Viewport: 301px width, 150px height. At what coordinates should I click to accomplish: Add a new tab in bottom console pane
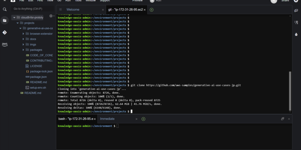(143, 119)
